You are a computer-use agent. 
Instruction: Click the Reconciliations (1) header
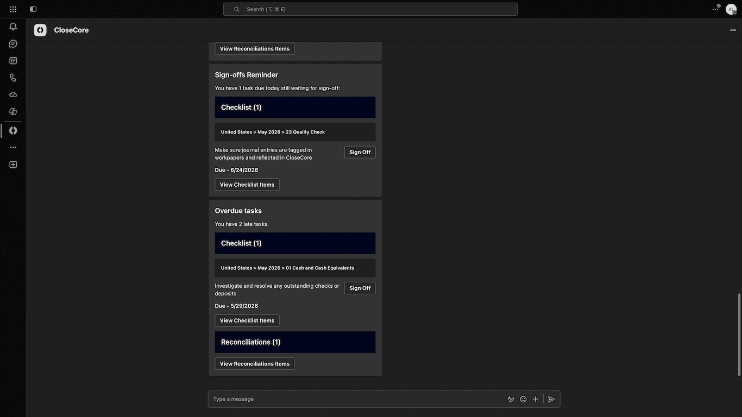coord(295,342)
